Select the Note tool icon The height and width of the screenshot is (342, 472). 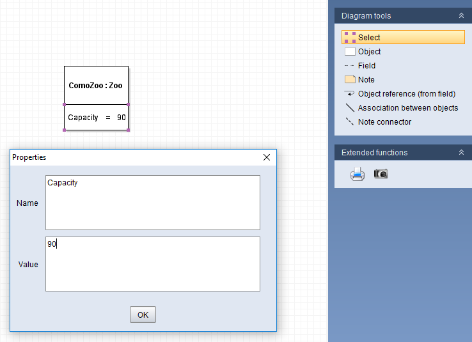350,80
